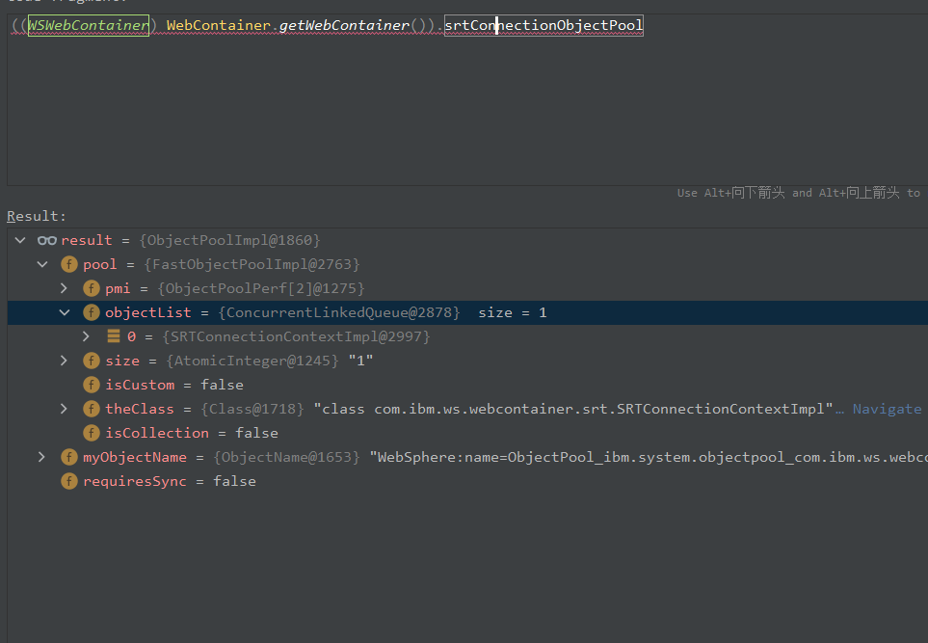Click the field icon next to myObjectName
The image size is (928, 643).
click(x=69, y=457)
